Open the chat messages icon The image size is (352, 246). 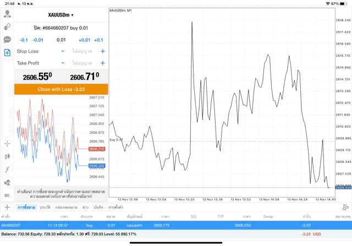(x=7, y=40)
